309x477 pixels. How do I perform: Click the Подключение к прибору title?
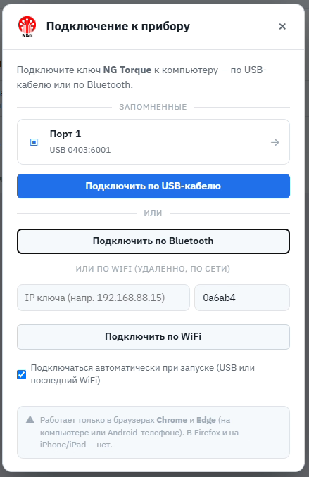coord(118,26)
